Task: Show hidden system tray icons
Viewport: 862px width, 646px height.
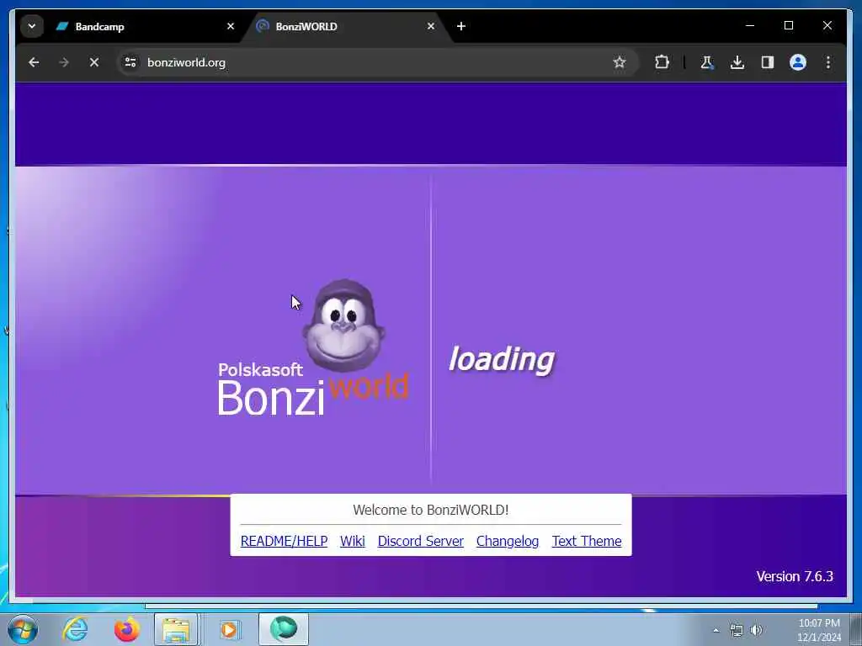Action: [716, 631]
